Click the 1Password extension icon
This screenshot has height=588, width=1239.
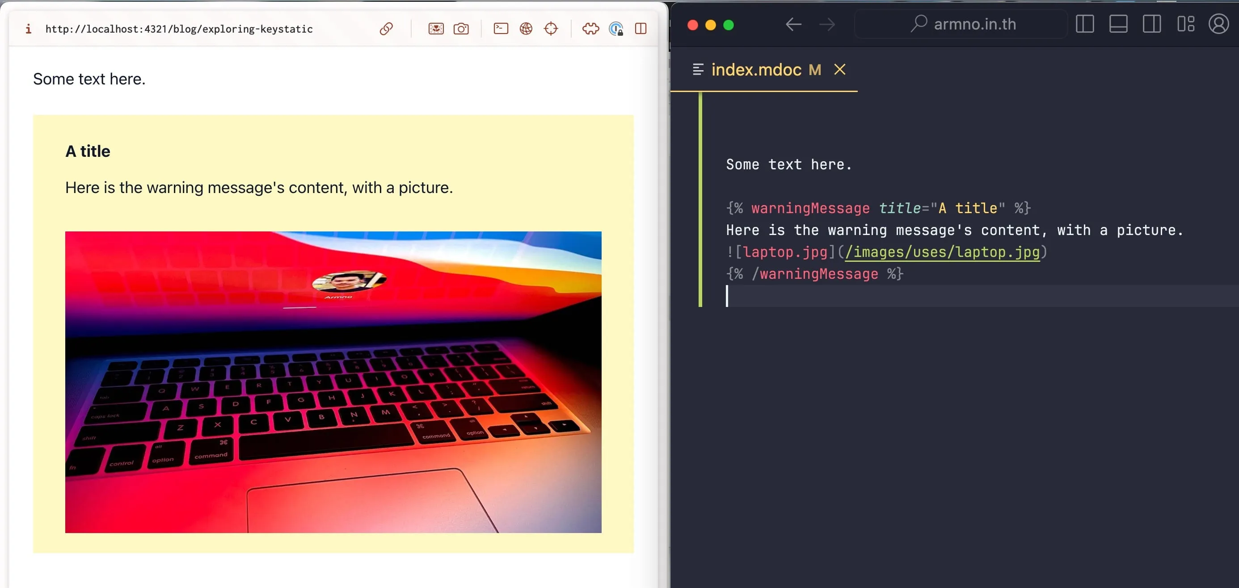click(615, 29)
